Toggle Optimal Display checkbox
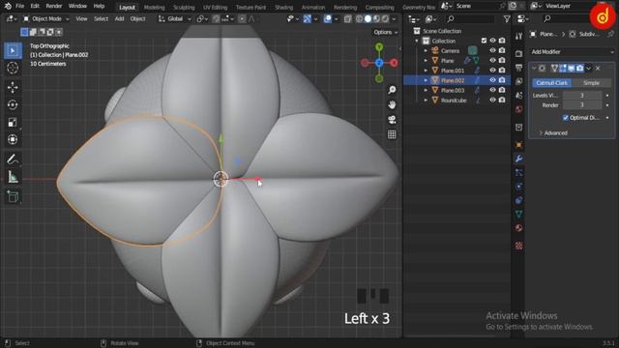The height and width of the screenshot is (348, 619). [565, 118]
